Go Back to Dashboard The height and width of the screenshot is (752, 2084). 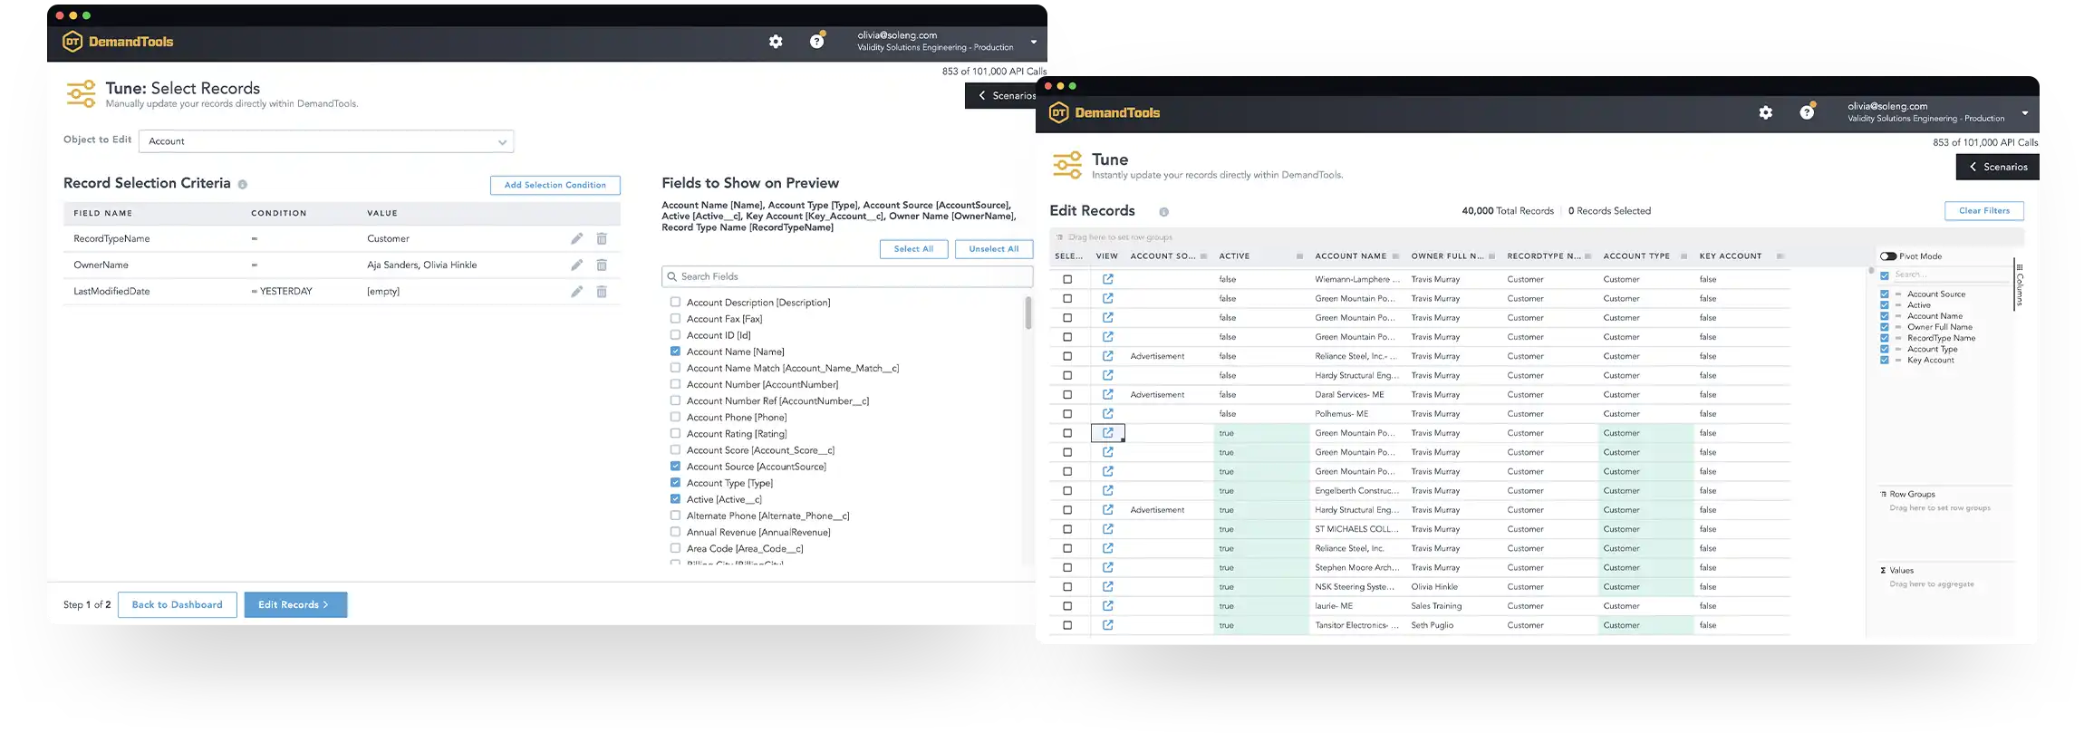click(x=178, y=604)
